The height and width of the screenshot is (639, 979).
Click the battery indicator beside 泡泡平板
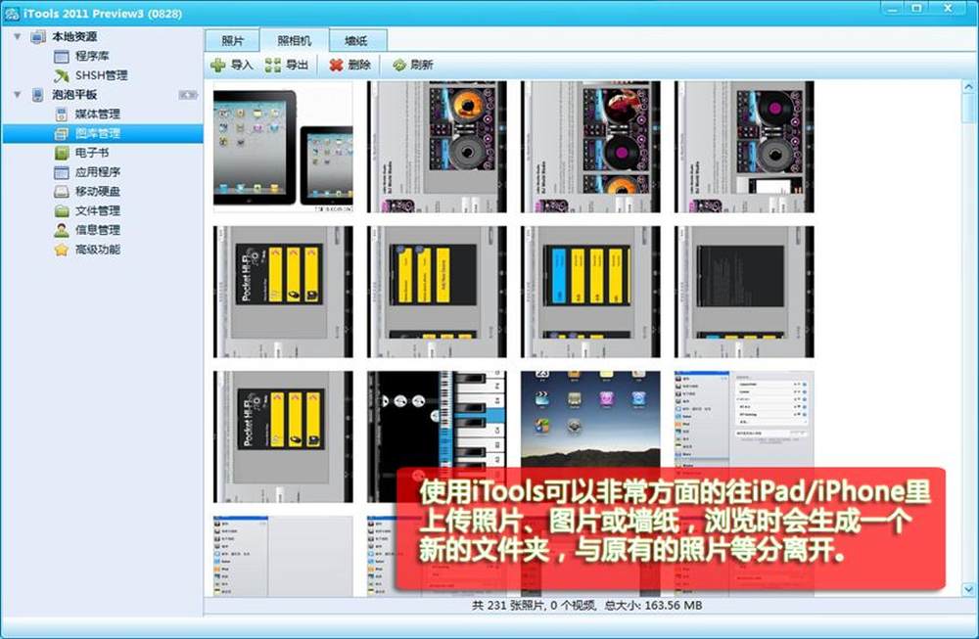[188, 95]
